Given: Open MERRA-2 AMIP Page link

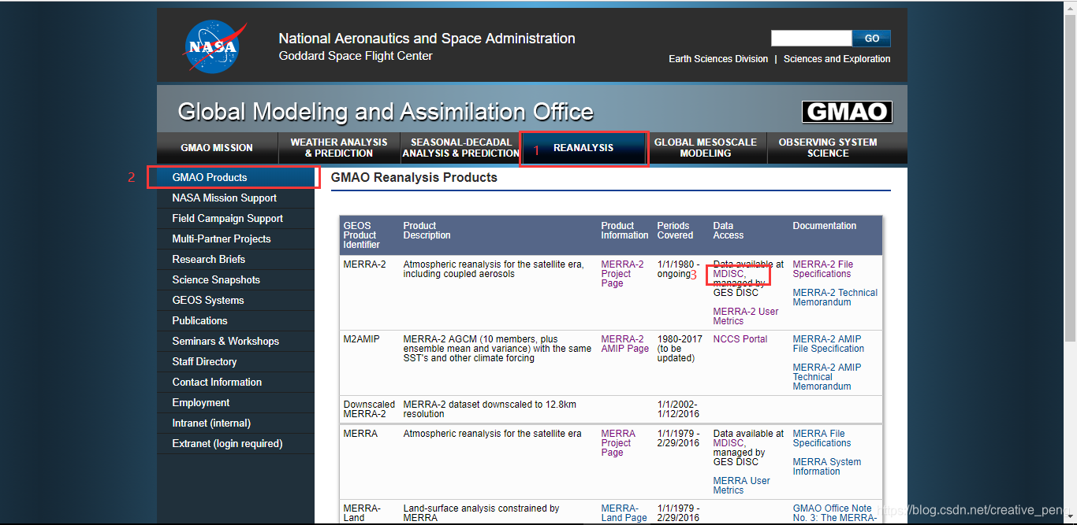Looking at the screenshot, I should coord(625,344).
